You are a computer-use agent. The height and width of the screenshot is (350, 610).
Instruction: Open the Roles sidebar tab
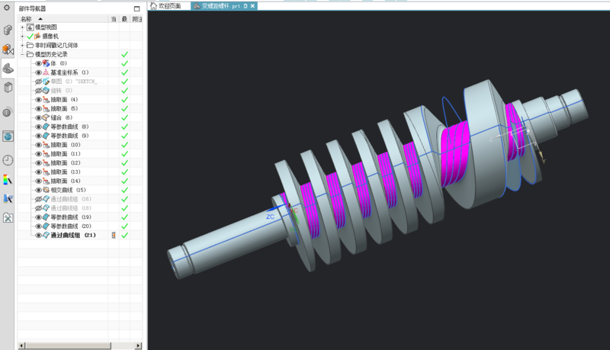(x=8, y=199)
